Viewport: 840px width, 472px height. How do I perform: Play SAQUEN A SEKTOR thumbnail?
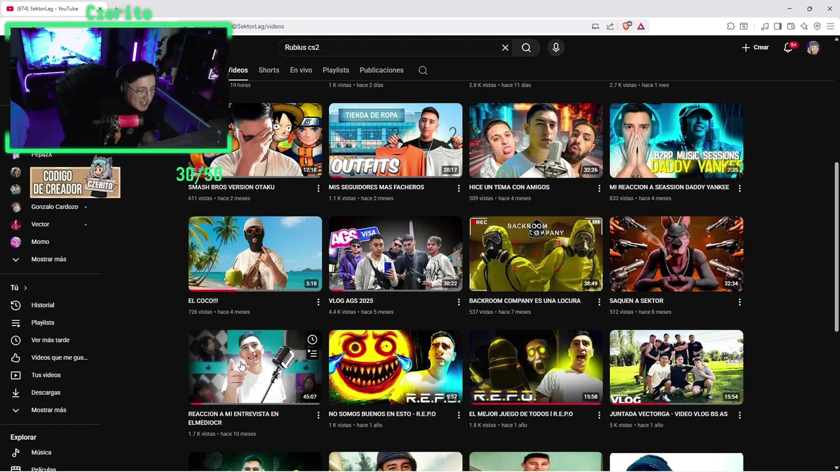coord(677,254)
